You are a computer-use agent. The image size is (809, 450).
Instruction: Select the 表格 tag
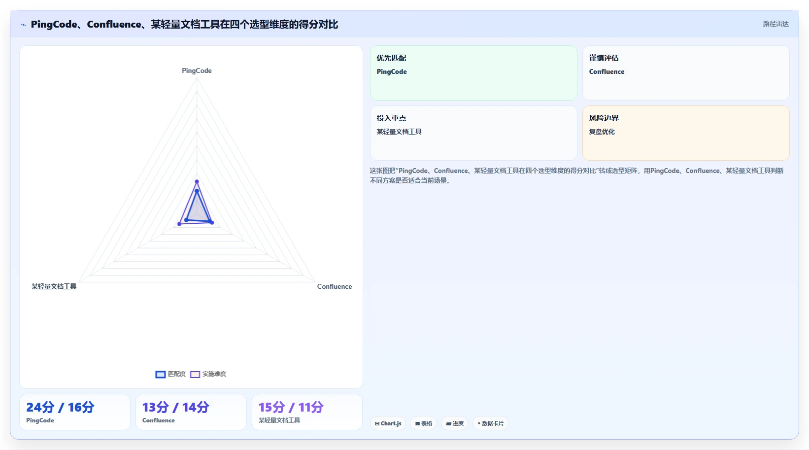coord(423,423)
